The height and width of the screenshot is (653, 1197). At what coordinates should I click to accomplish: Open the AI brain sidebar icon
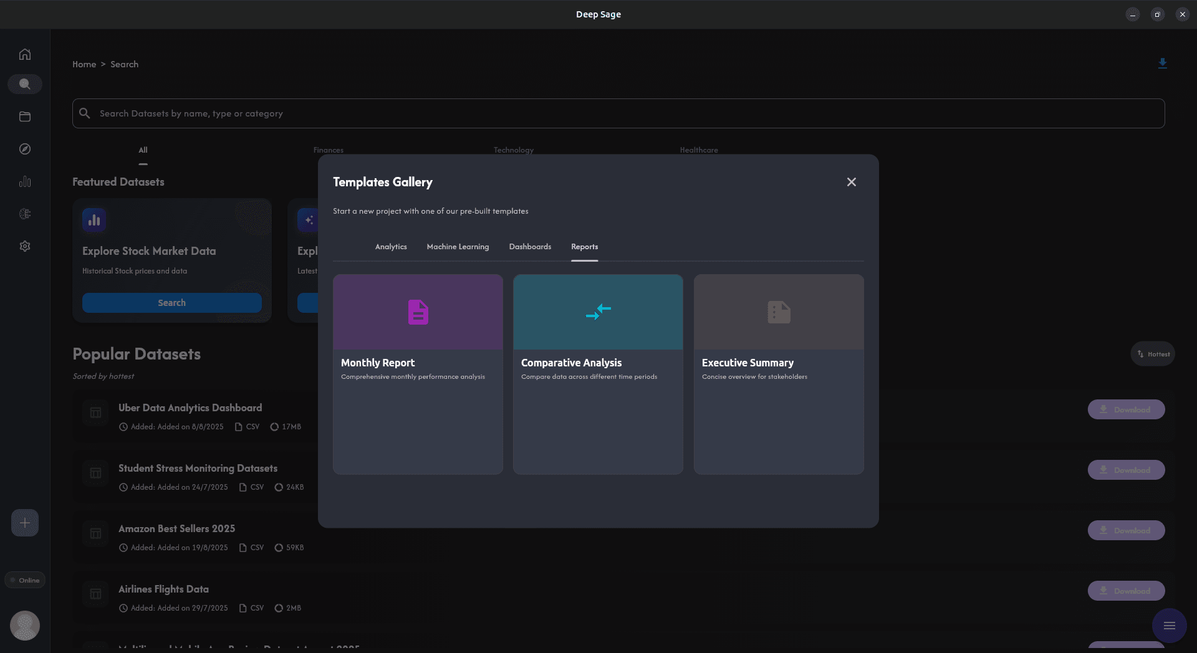click(x=25, y=214)
